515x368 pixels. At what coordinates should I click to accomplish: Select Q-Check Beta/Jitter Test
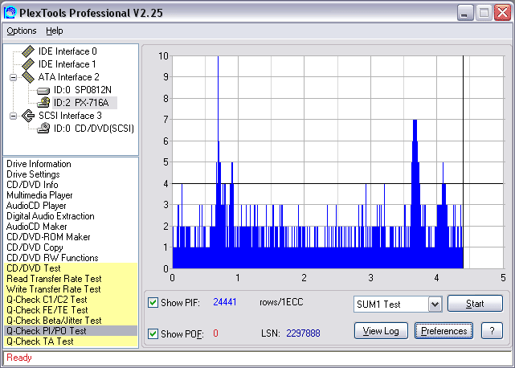tap(71, 321)
